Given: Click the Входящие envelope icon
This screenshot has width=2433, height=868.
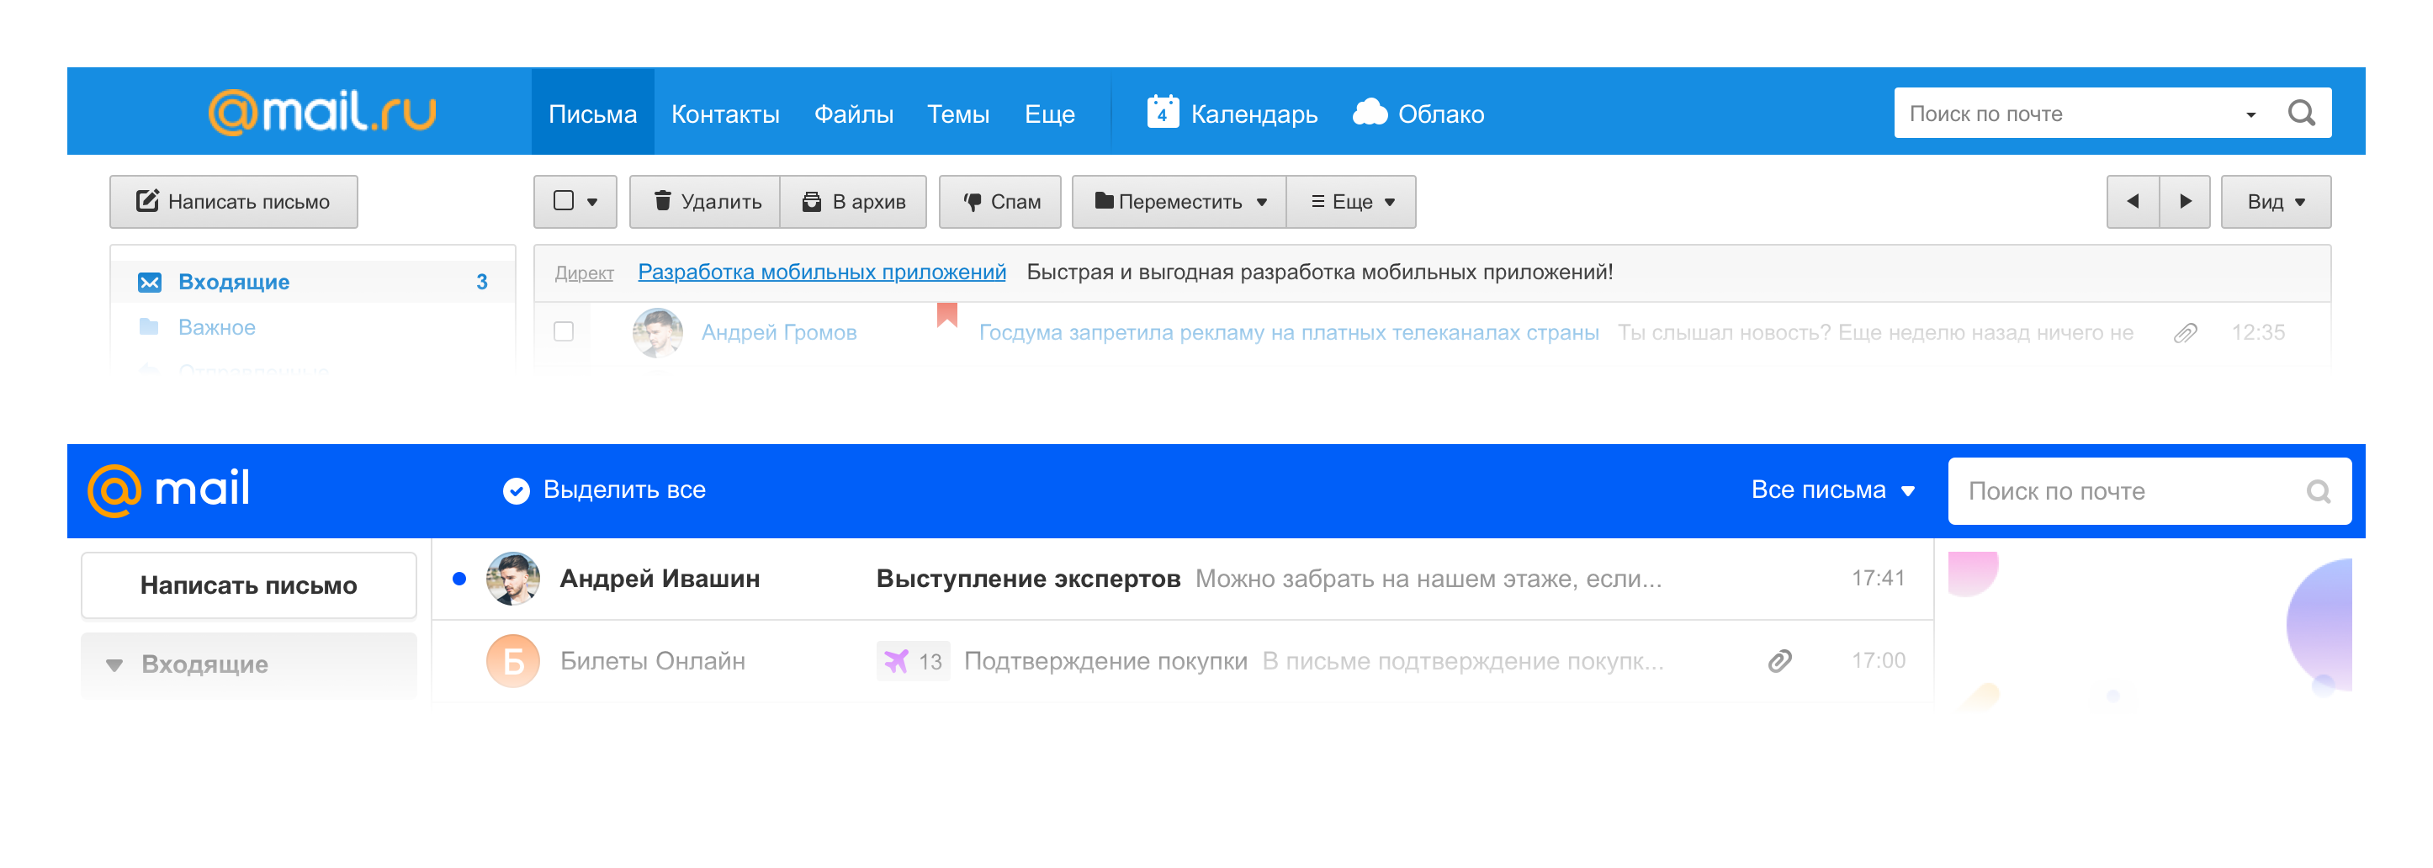Looking at the screenshot, I should tap(149, 282).
